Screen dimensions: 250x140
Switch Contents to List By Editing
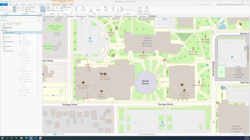[13, 24]
